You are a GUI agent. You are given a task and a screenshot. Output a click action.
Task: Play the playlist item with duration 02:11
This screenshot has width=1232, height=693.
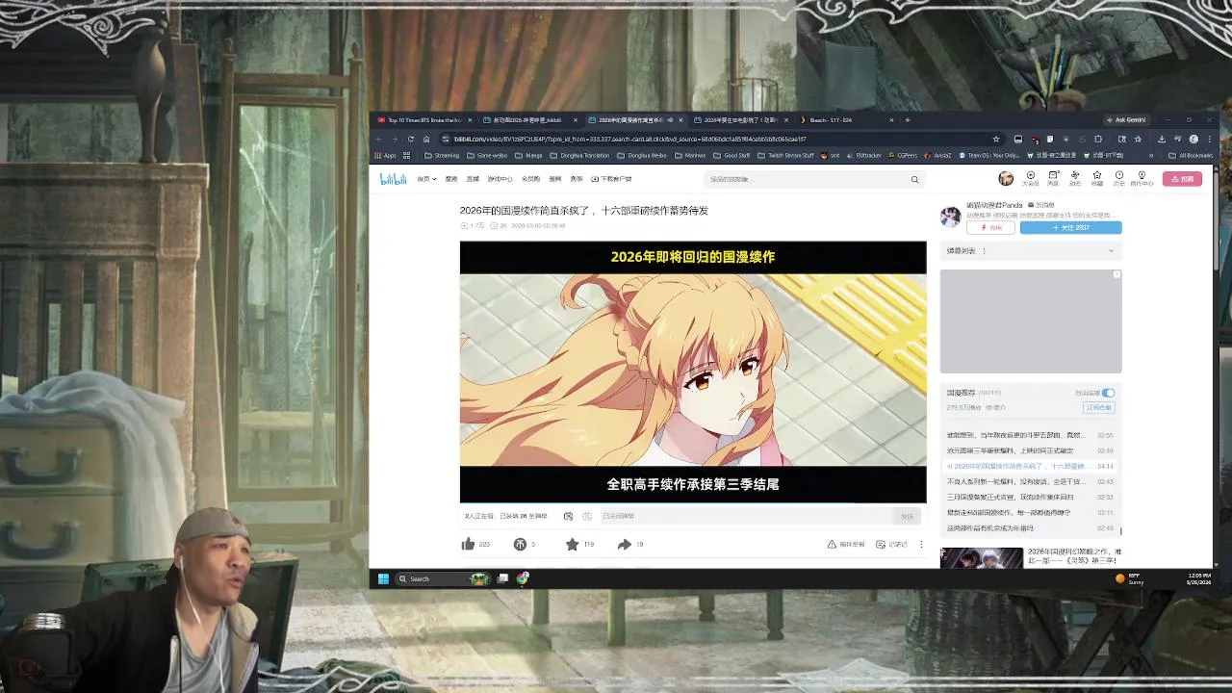1030,512
